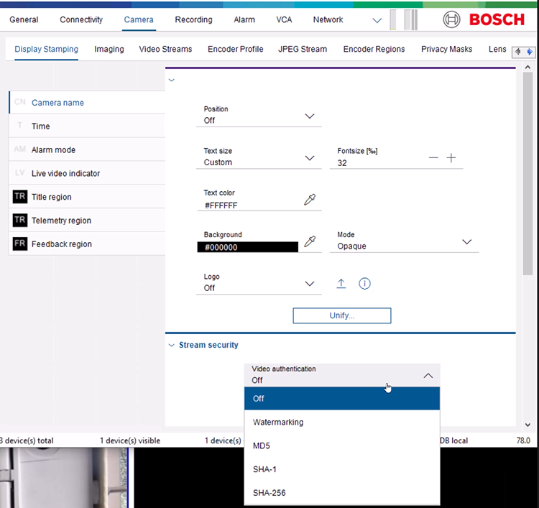Click the background color eyedropper icon
This screenshot has height=508, width=539.
click(310, 241)
